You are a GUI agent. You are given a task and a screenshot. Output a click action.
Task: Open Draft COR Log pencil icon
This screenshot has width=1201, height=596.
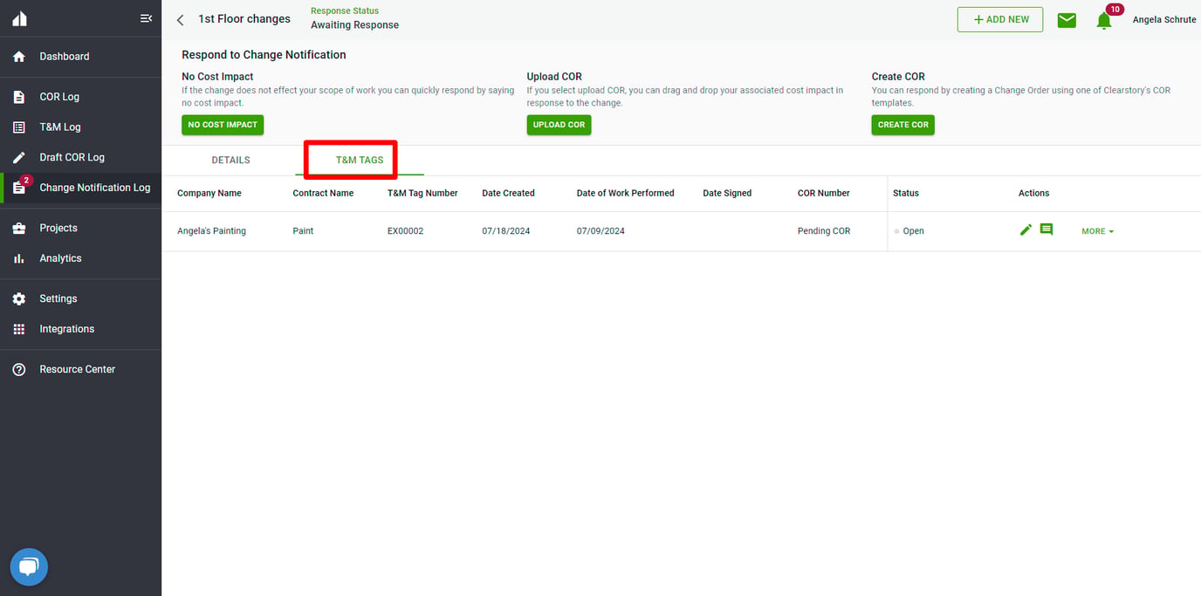click(x=19, y=158)
